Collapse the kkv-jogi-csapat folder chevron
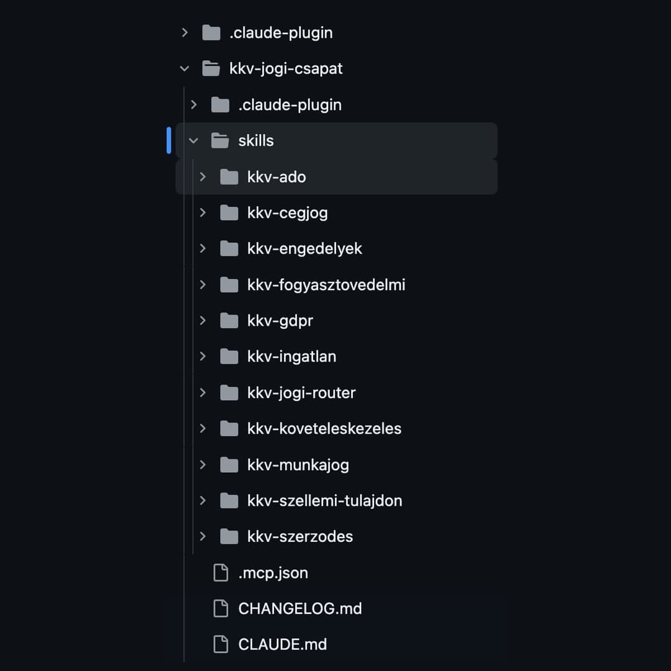 tap(184, 68)
